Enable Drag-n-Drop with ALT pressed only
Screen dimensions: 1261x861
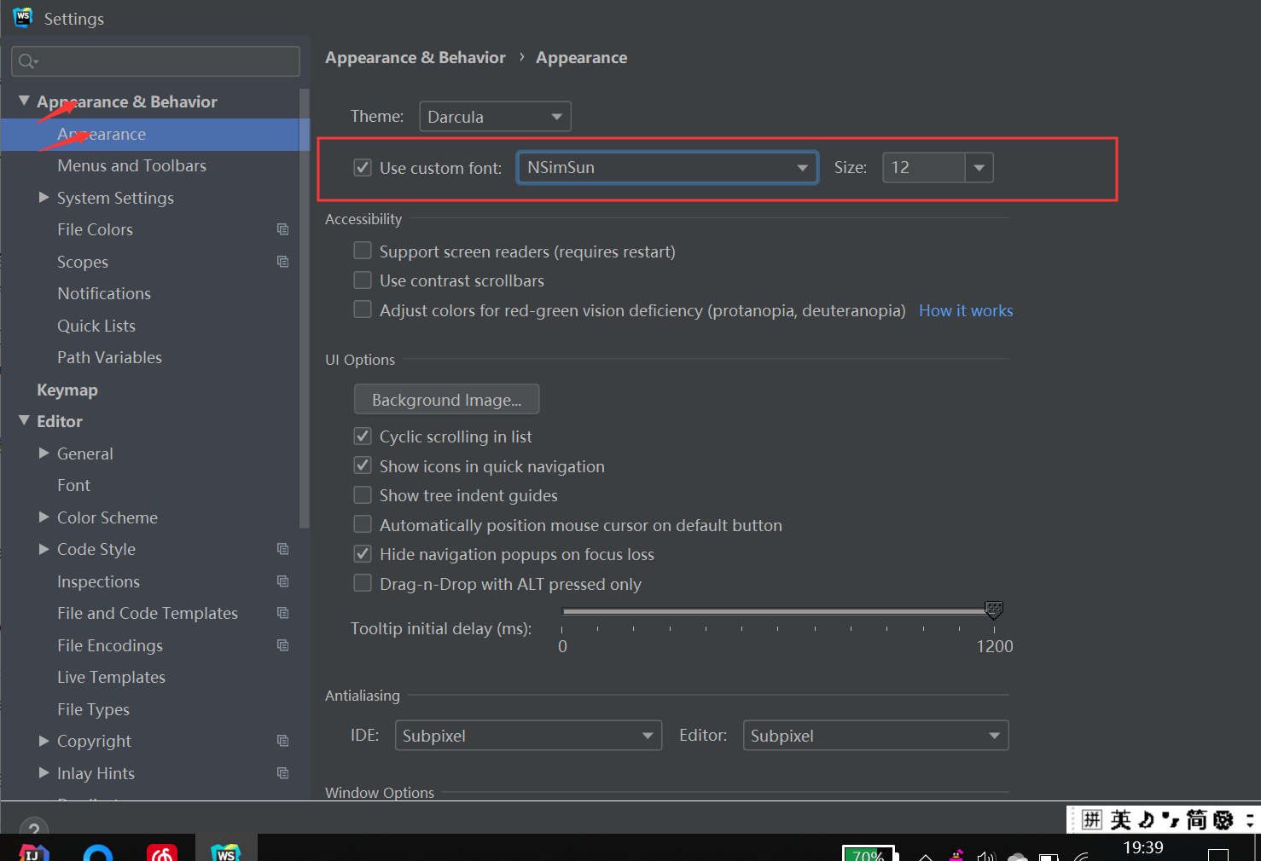point(363,583)
